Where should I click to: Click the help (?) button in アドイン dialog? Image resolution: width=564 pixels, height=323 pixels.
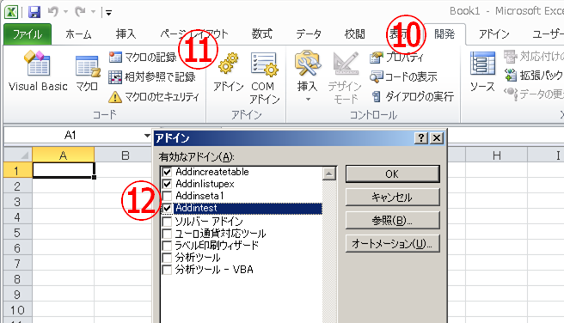[x=420, y=138]
